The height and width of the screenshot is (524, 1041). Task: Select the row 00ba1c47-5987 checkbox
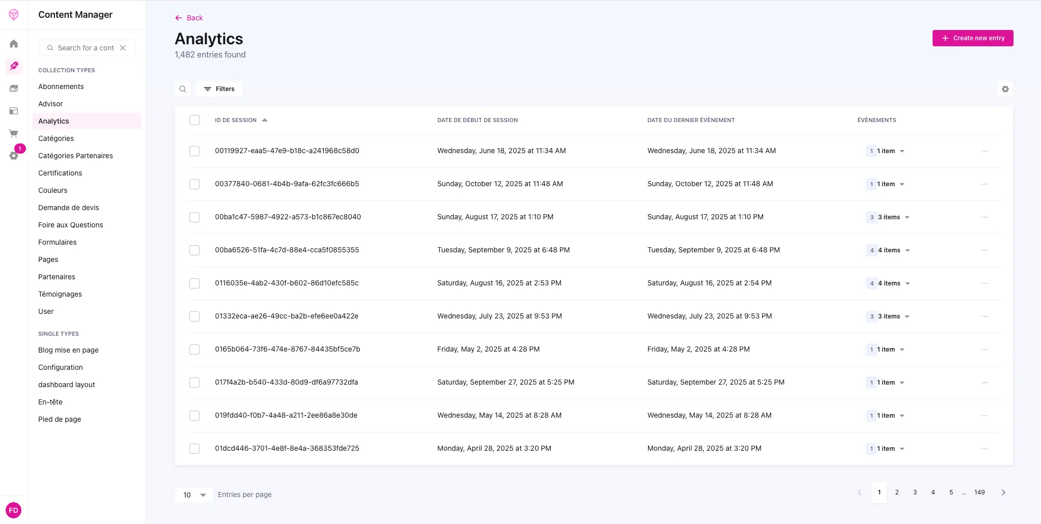[194, 217]
